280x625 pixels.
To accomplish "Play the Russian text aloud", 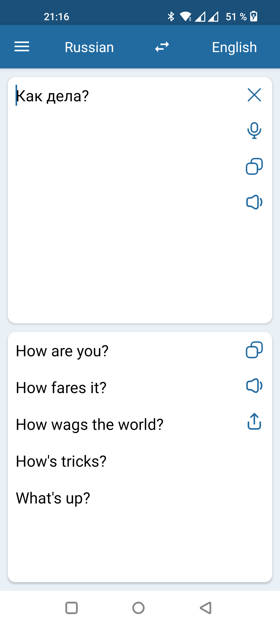I will [254, 202].
